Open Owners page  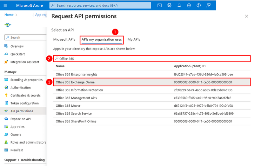[x=16, y=135]
